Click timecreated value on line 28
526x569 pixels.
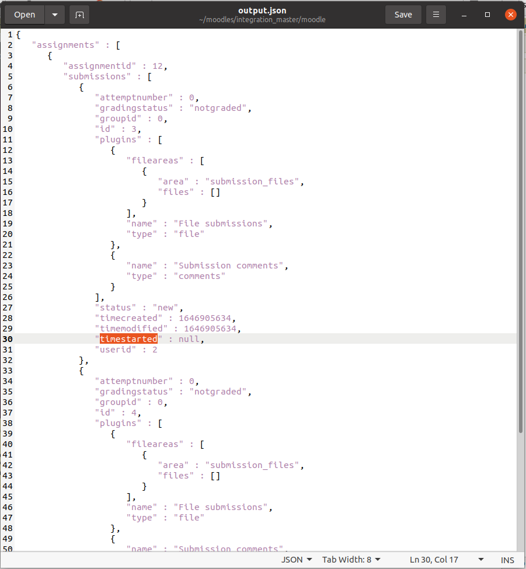tap(205, 319)
